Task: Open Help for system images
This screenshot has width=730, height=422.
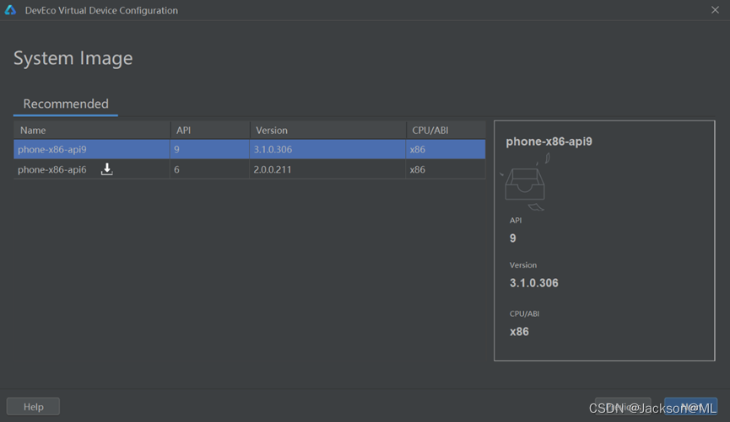Action: (x=33, y=407)
